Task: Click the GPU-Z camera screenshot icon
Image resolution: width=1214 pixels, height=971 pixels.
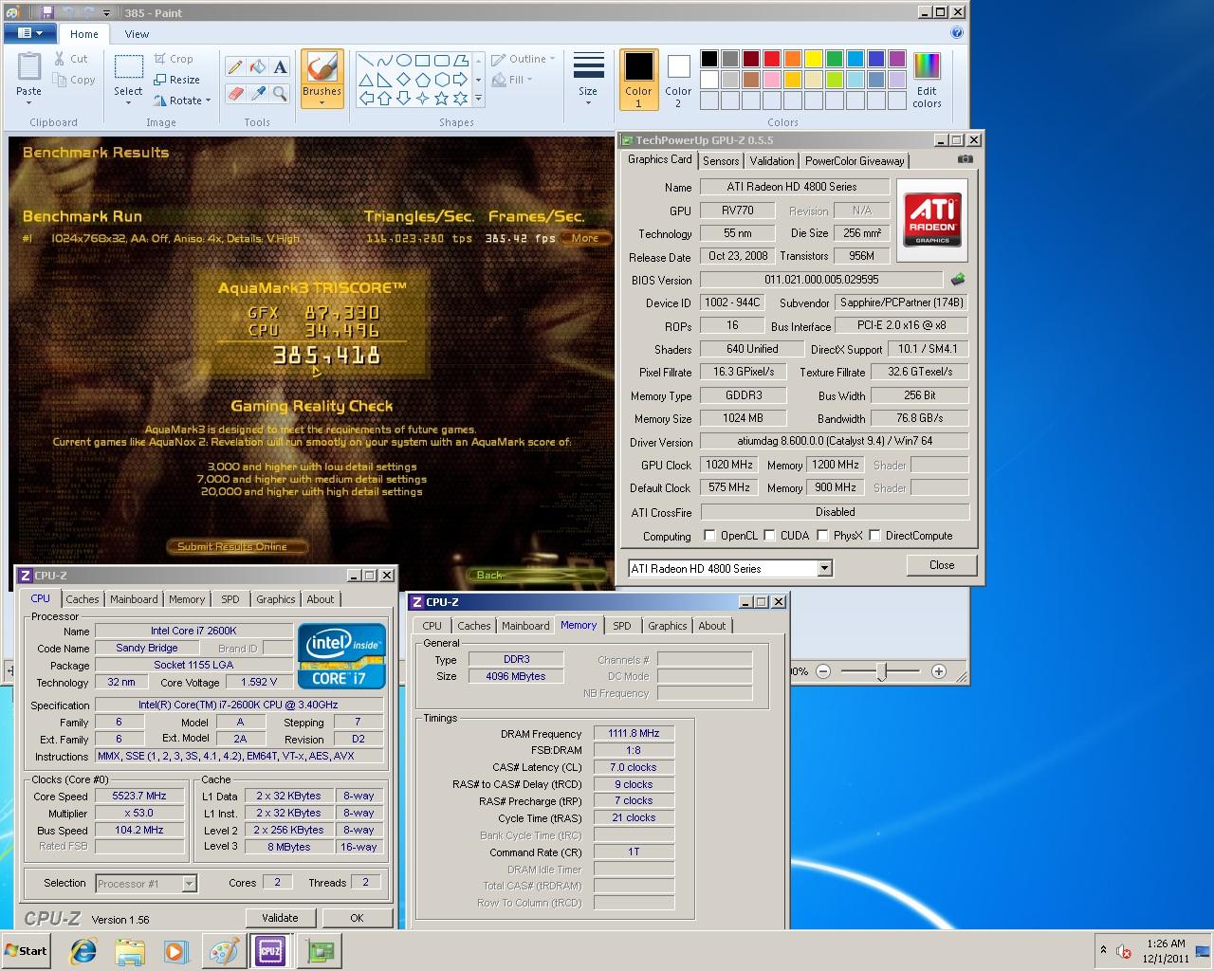Action: (x=965, y=159)
